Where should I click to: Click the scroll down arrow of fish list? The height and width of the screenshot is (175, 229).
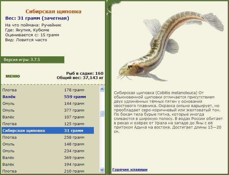(x=102, y=170)
